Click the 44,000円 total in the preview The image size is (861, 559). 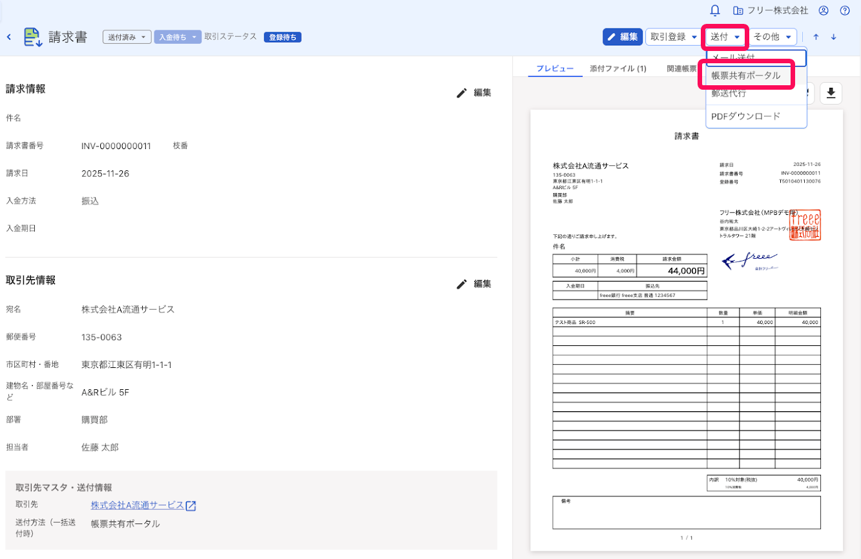pos(686,270)
